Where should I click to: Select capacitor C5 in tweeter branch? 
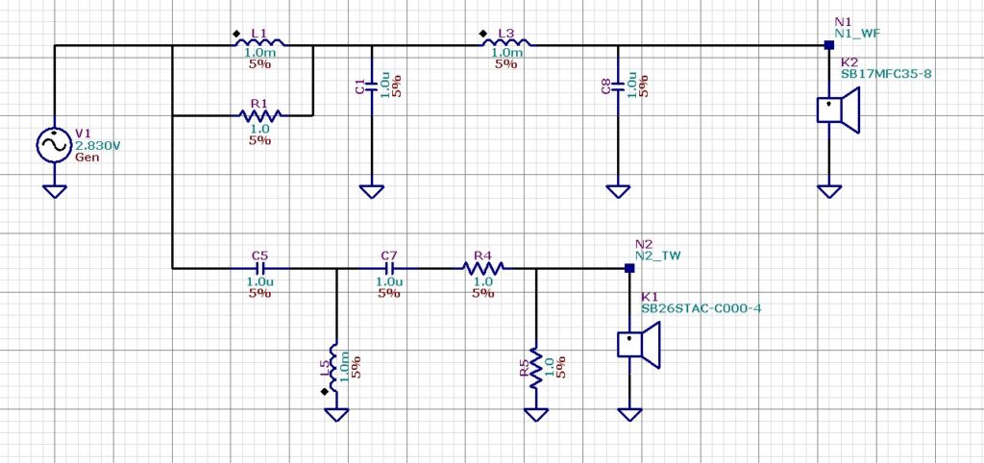(x=259, y=269)
